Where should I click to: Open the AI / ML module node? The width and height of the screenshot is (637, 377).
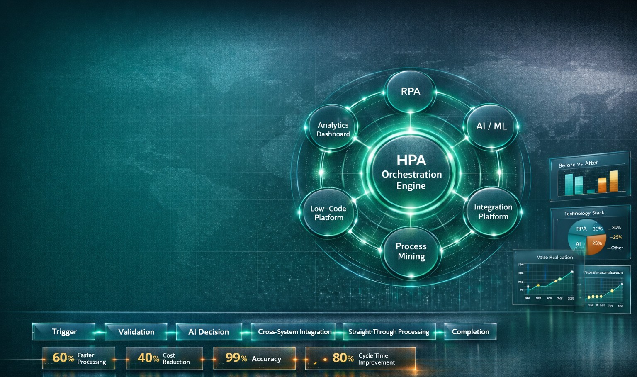coord(492,126)
